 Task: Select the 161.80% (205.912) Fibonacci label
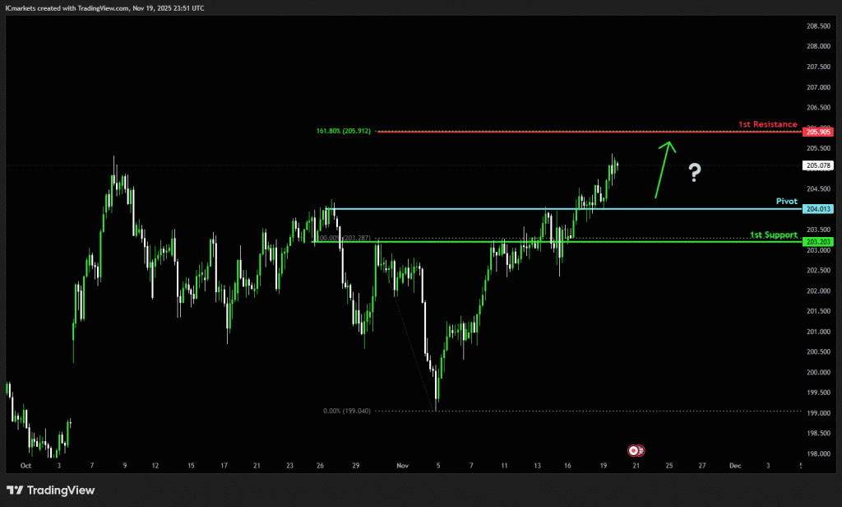coord(344,131)
